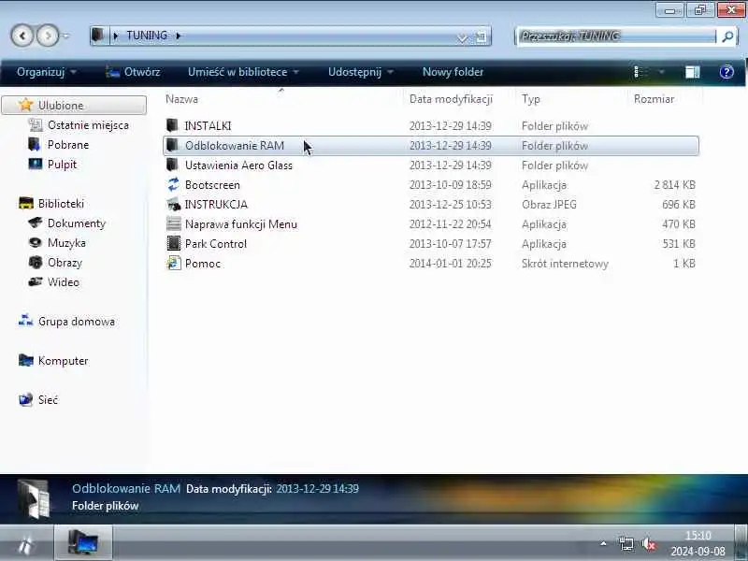This screenshot has width=748, height=561.
Task: Create a Nowy folder
Action: point(453,72)
